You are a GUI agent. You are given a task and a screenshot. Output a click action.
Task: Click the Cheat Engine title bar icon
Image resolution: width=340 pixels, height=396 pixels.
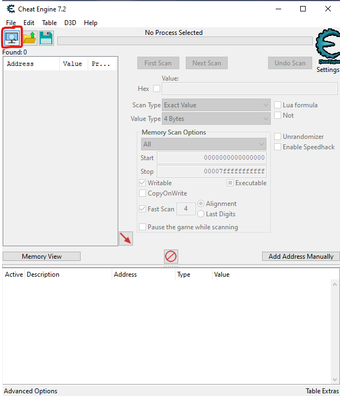(x=9, y=9)
